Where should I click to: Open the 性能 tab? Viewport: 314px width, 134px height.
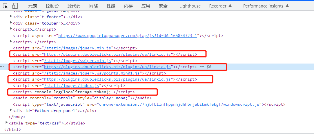pyautogui.click(x=111, y=6)
